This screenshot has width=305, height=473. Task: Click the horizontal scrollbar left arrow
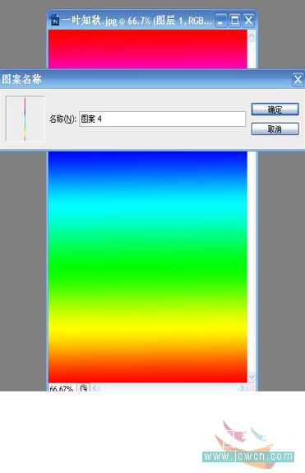pyautogui.click(x=95, y=387)
